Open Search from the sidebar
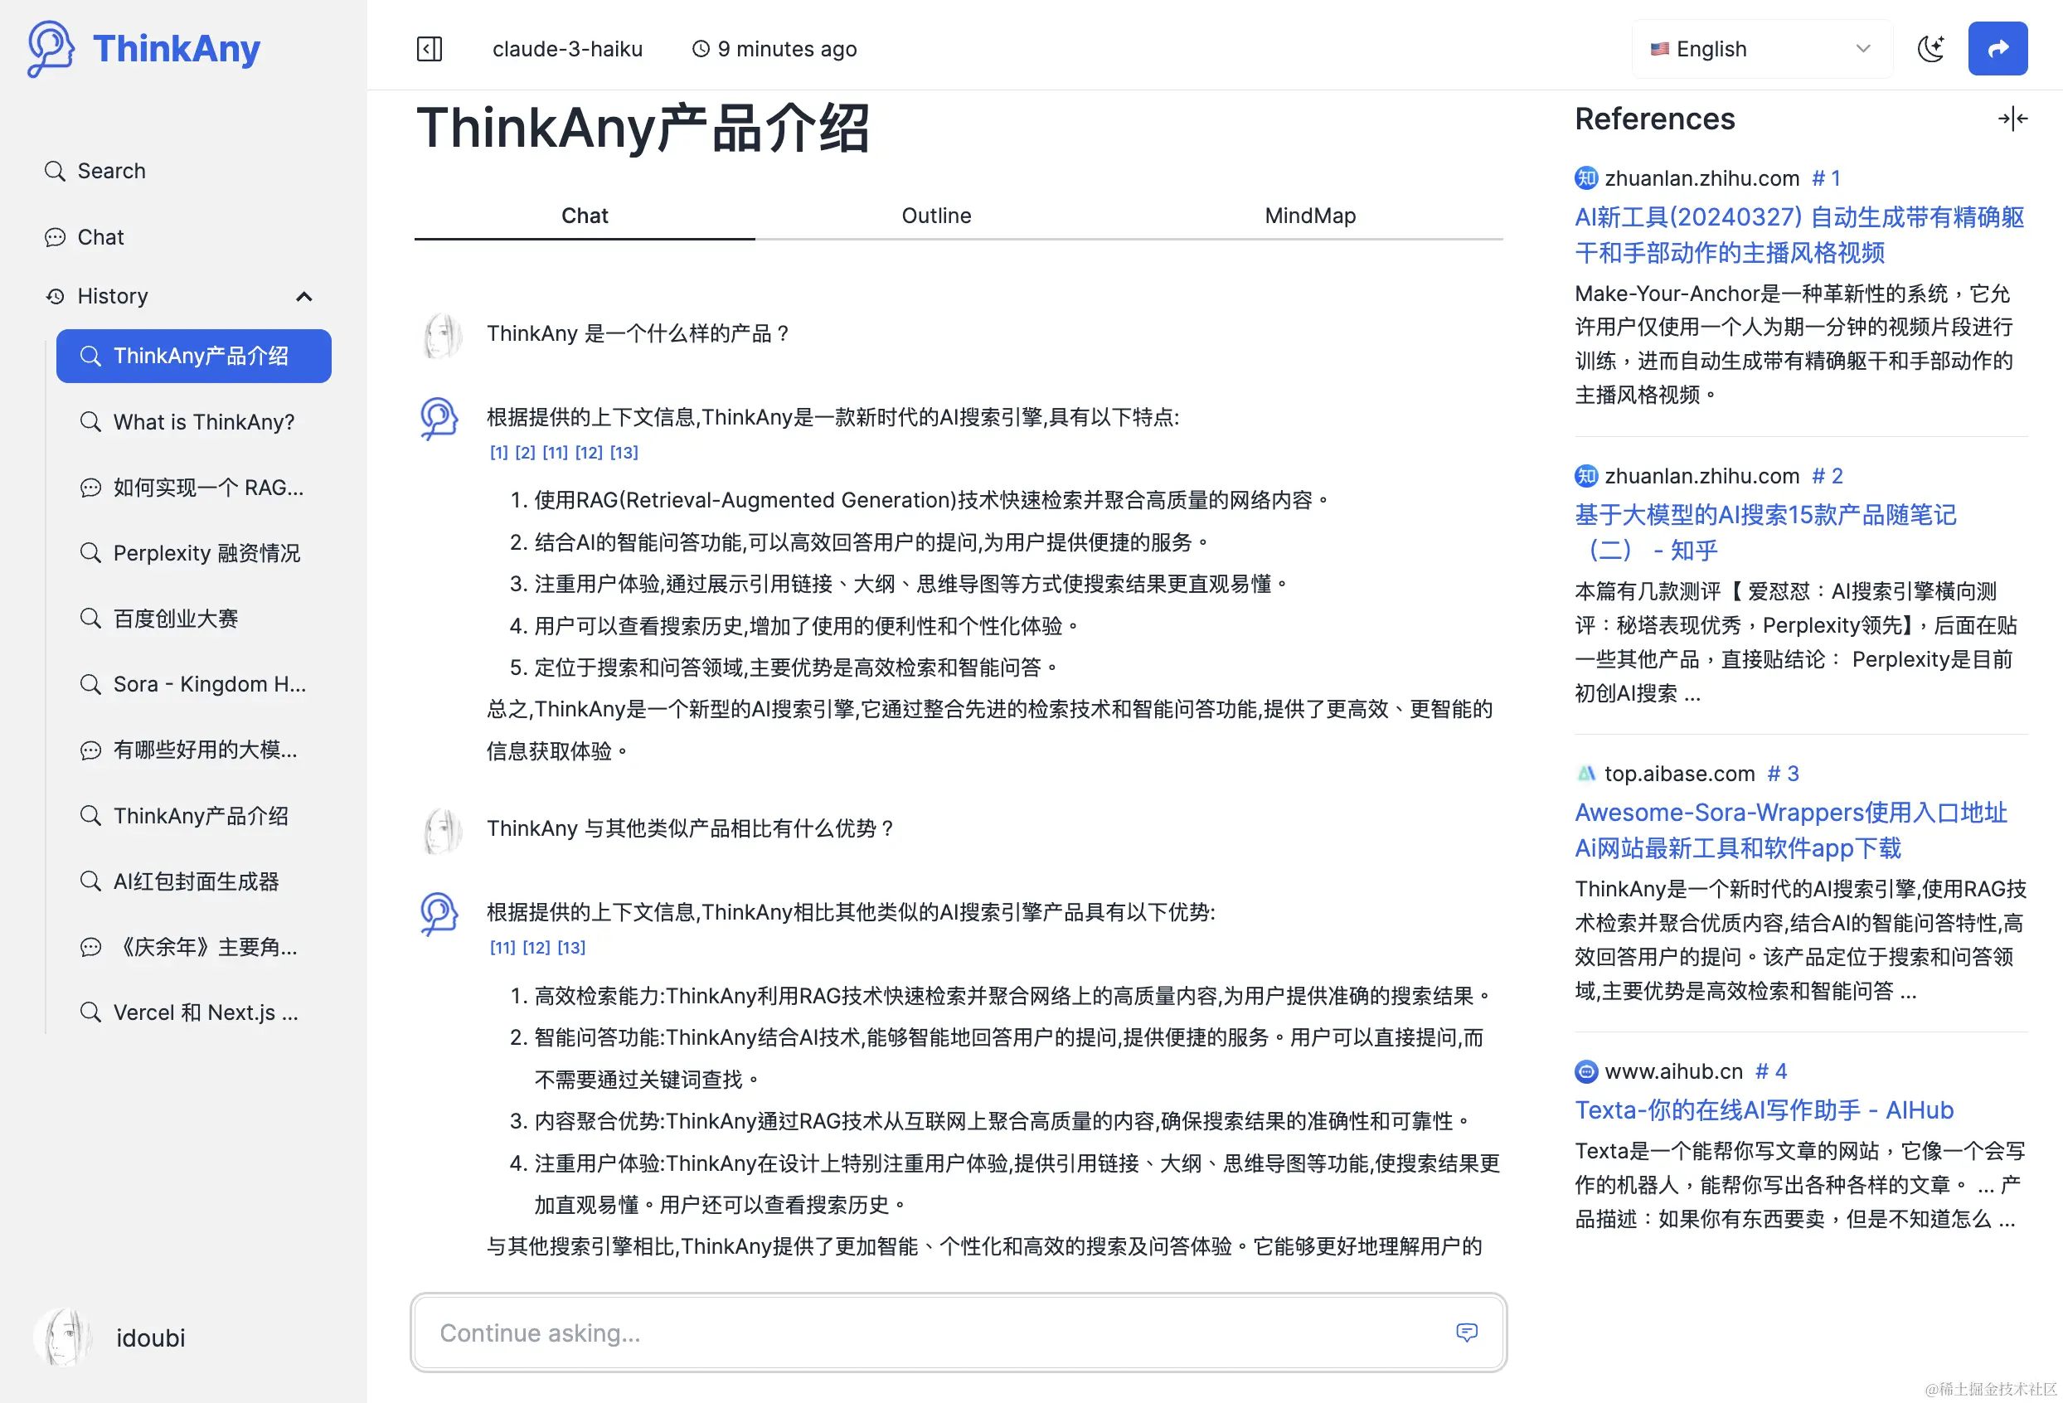The height and width of the screenshot is (1403, 2063). coord(111,172)
